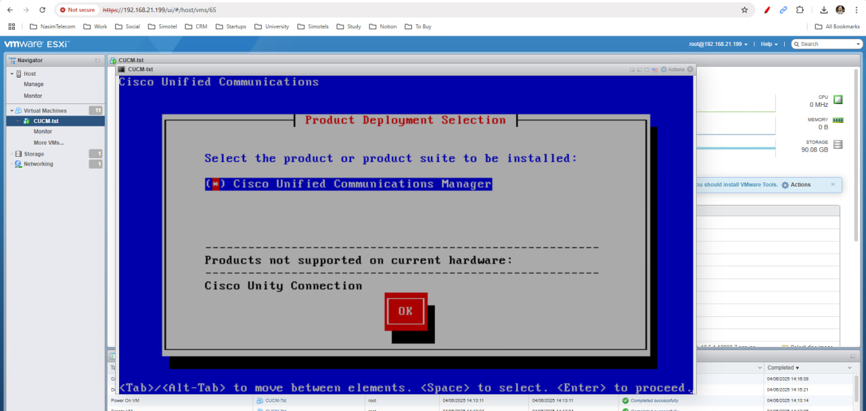Image resolution: width=866 pixels, height=411 pixels.
Task: Open the Notion bookmark folder
Action: pos(383,26)
